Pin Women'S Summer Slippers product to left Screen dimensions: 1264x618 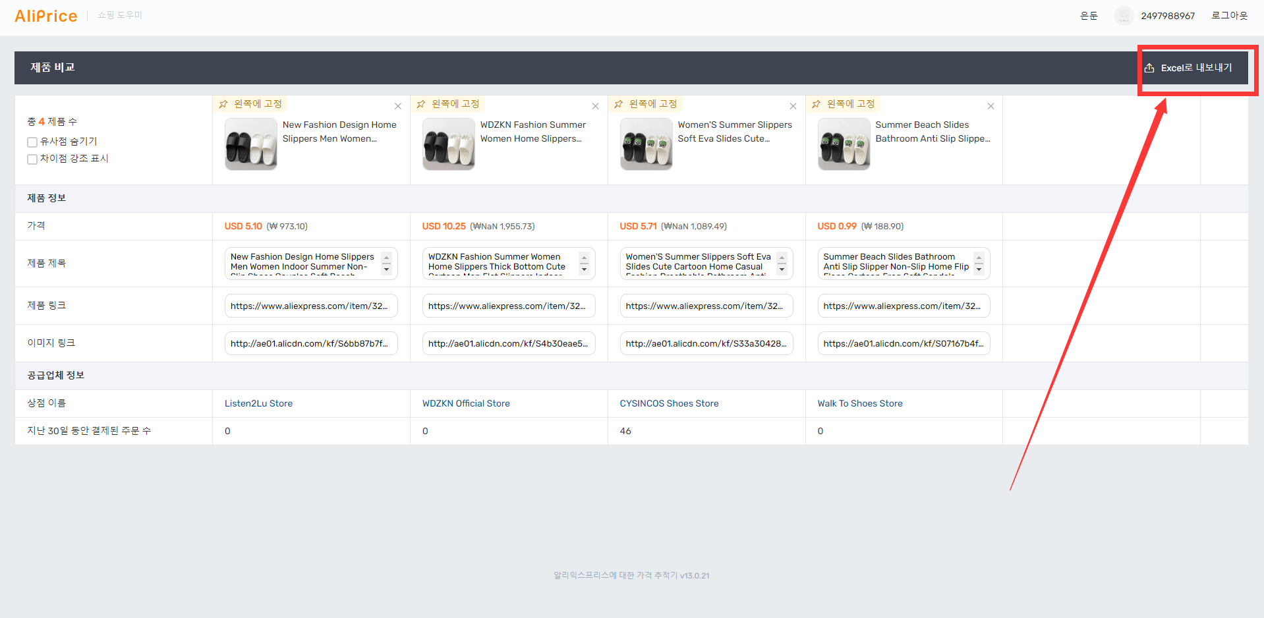(646, 104)
